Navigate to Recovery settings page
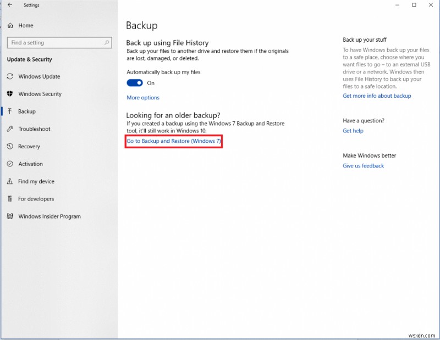440x340 pixels. pos(29,146)
